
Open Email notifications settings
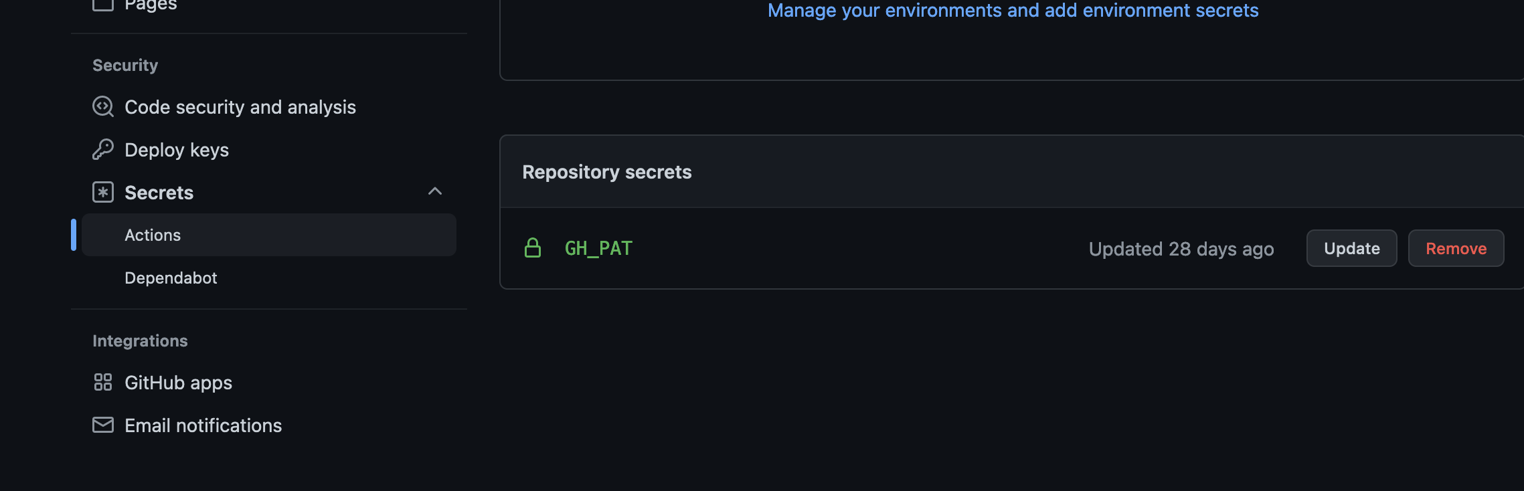click(x=203, y=425)
